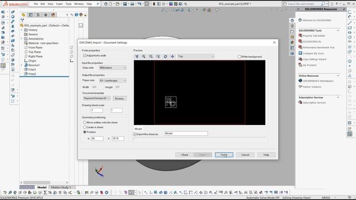Expand History node in feature tree
The height and width of the screenshot is (200, 356).
point(22,30)
